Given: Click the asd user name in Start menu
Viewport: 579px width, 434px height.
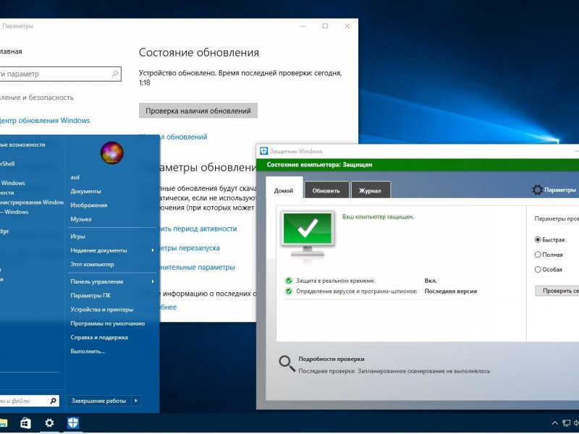Looking at the screenshot, I should 75,177.
